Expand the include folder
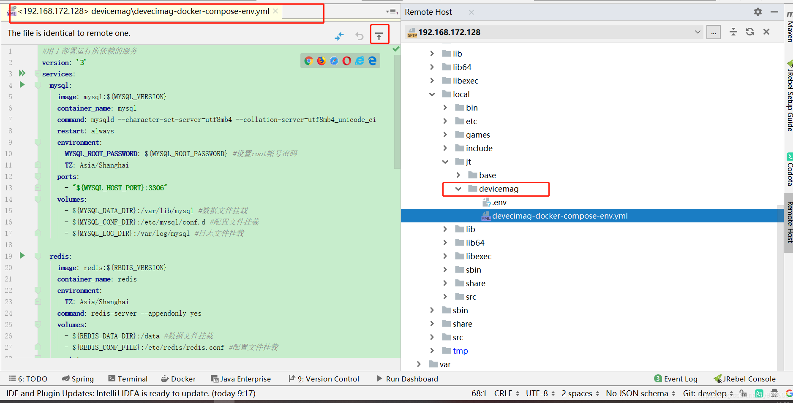The image size is (793, 403). tap(445, 148)
